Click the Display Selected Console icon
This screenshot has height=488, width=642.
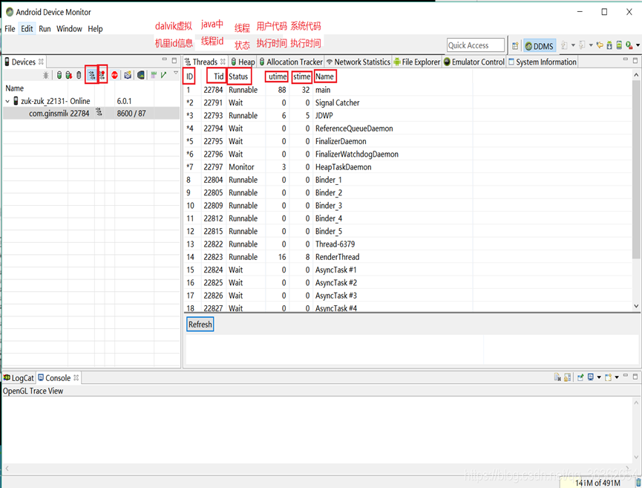pyautogui.click(x=591, y=377)
